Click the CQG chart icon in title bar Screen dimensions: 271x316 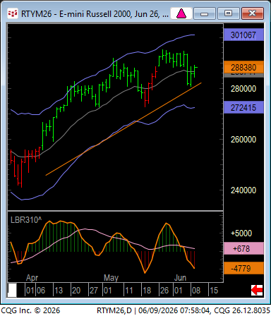click(13, 13)
